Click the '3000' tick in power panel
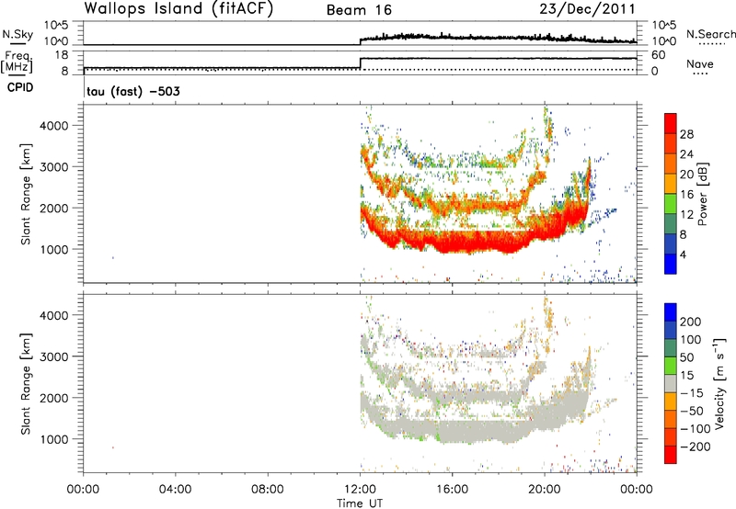The image size is (736, 509). 54,167
